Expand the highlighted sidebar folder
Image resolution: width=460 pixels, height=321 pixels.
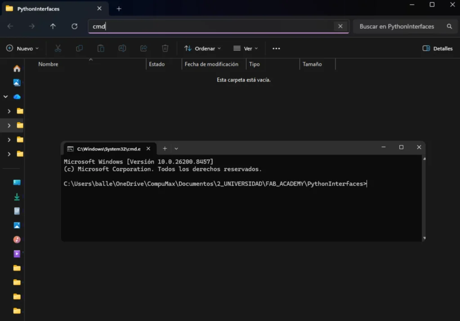pyautogui.click(x=9, y=125)
